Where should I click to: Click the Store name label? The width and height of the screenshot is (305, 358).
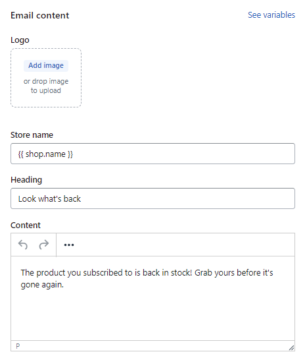click(x=32, y=135)
